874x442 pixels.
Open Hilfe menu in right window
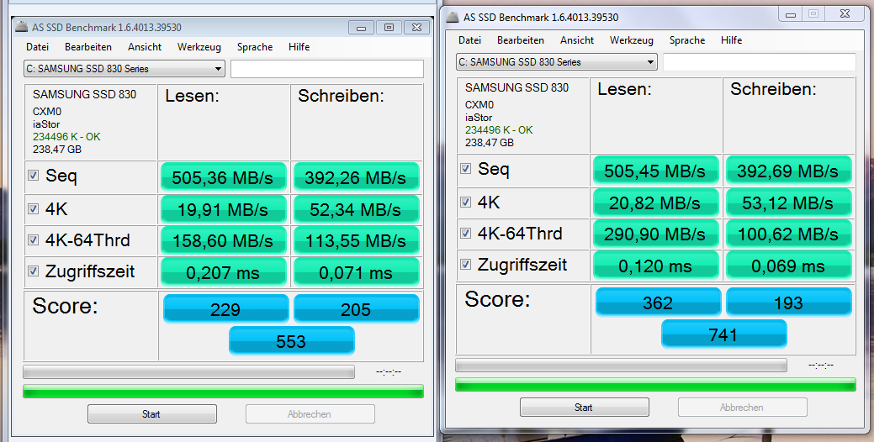pyautogui.click(x=731, y=40)
